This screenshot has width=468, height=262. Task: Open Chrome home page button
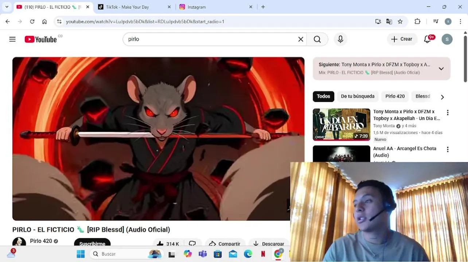click(44, 21)
